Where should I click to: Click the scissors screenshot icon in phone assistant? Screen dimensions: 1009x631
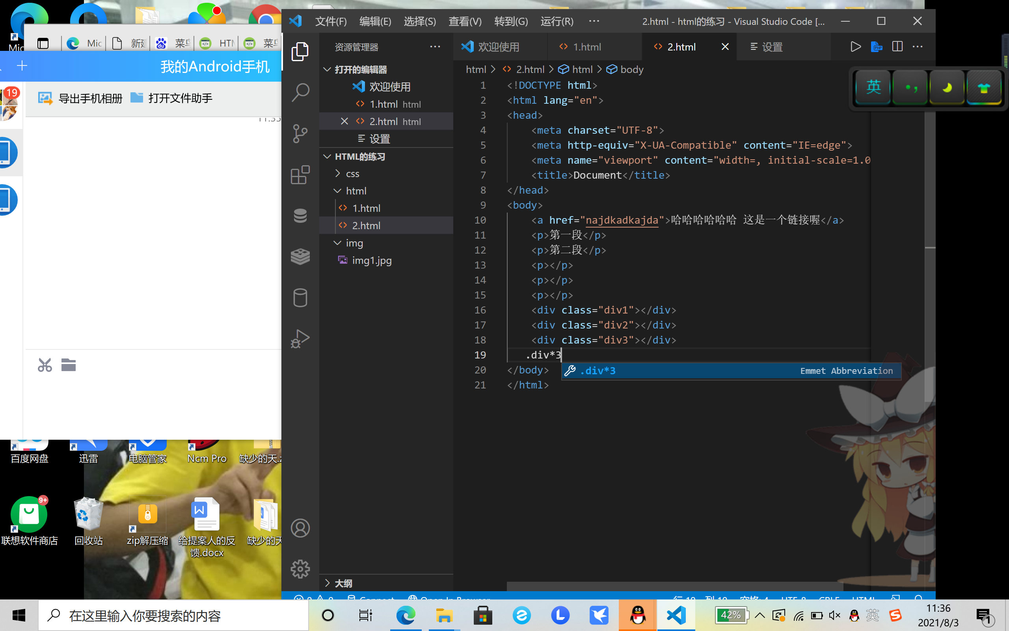(x=45, y=365)
